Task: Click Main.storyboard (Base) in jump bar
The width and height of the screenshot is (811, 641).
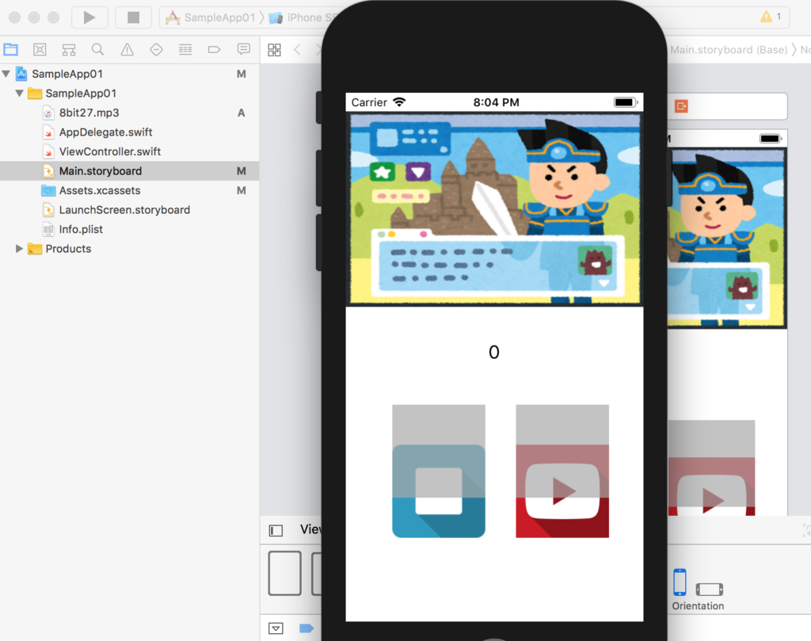Action: [x=729, y=50]
